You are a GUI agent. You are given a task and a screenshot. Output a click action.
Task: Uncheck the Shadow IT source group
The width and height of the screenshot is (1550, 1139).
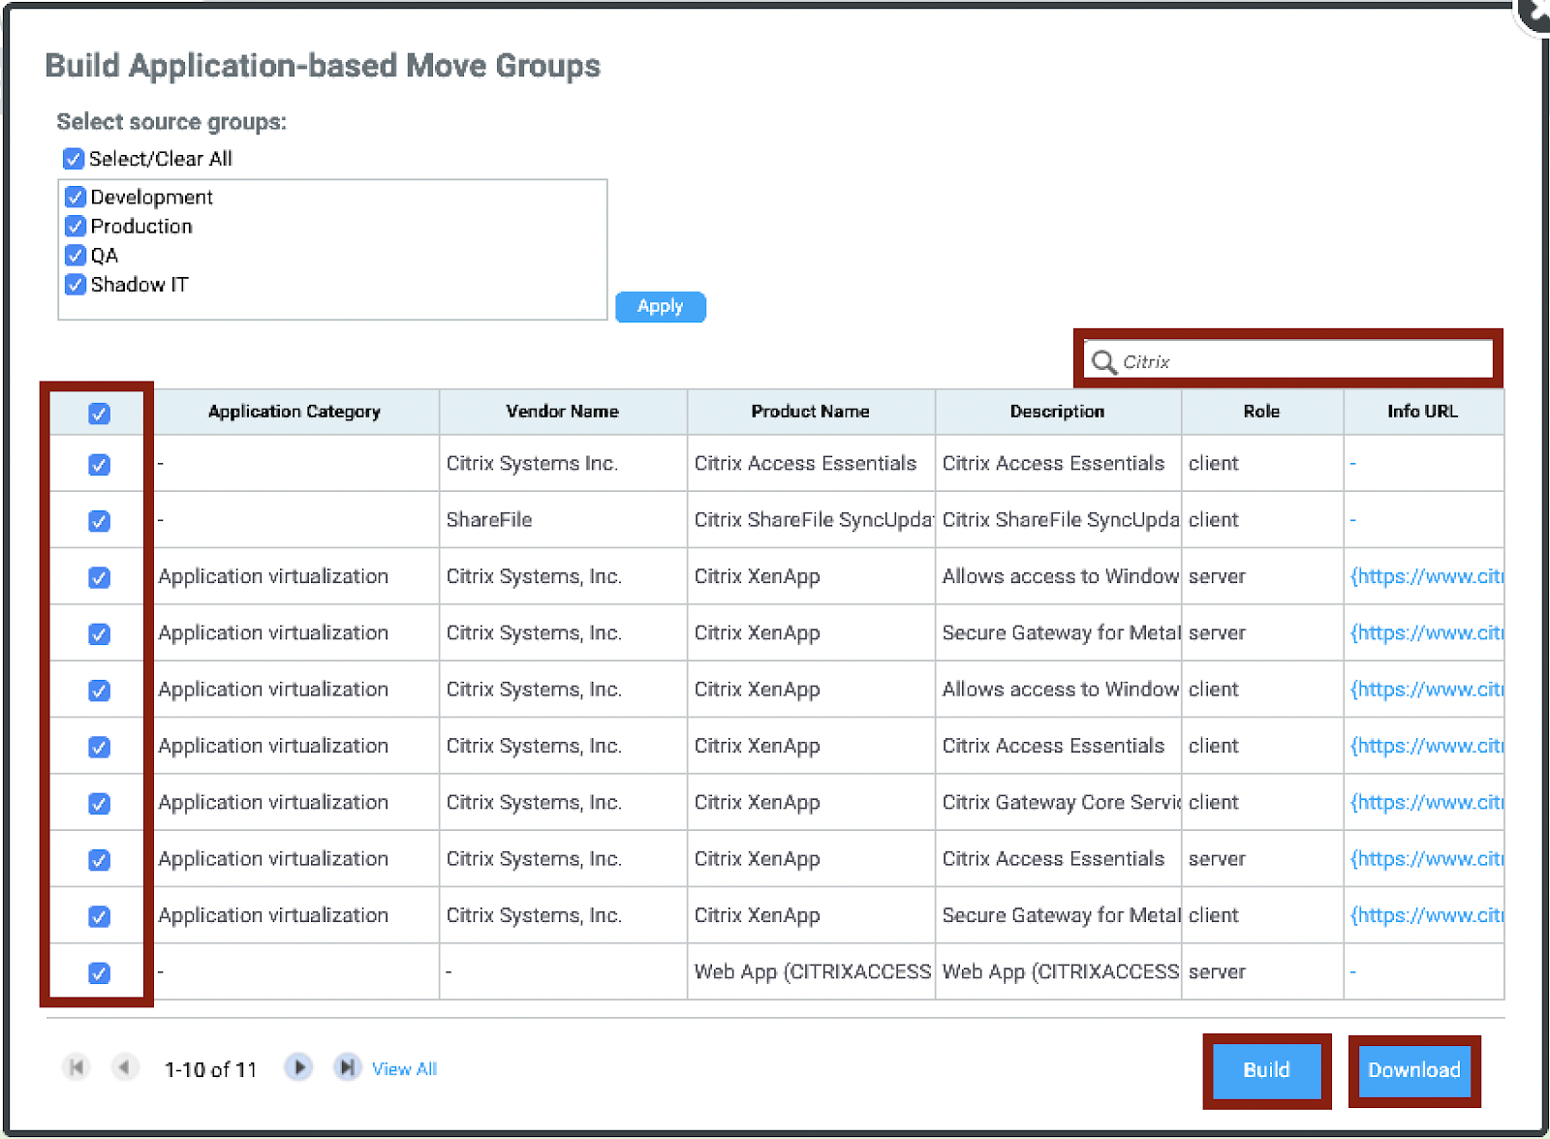(76, 285)
